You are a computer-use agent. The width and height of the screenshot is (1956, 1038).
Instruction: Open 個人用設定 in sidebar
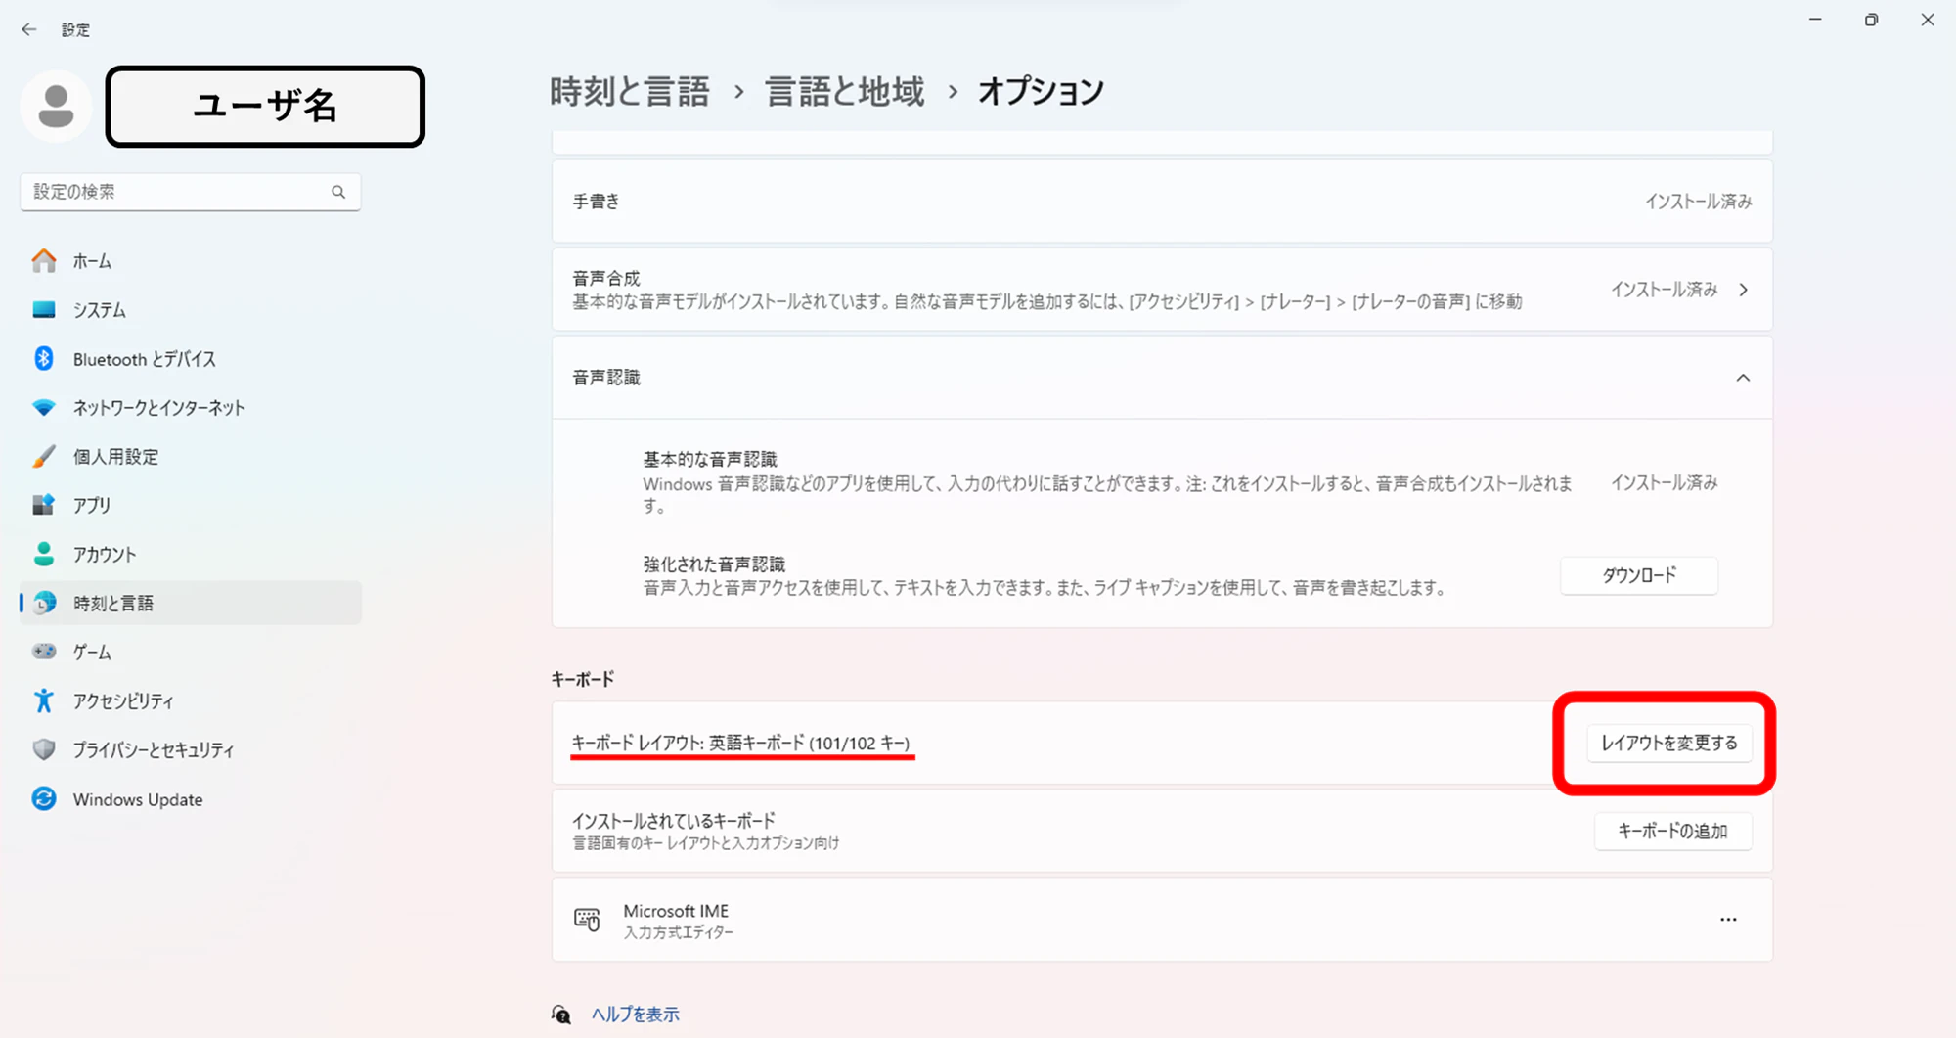pyautogui.click(x=191, y=457)
